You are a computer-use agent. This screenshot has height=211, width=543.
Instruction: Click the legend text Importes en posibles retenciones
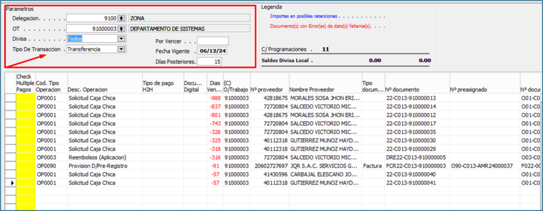click(x=304, y=16)
